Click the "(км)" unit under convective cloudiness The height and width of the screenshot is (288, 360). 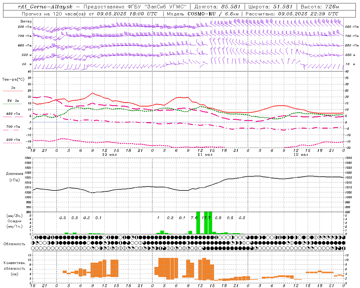[14, 274]
